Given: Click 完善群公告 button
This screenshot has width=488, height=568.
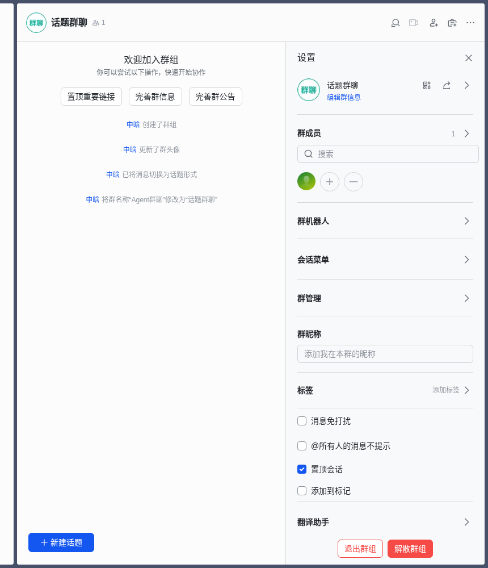Looking at the screenshot, I should point(216,97).
